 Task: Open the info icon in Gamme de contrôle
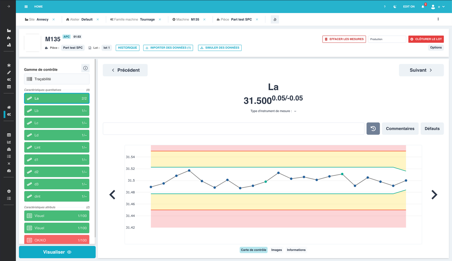point(85,68)
